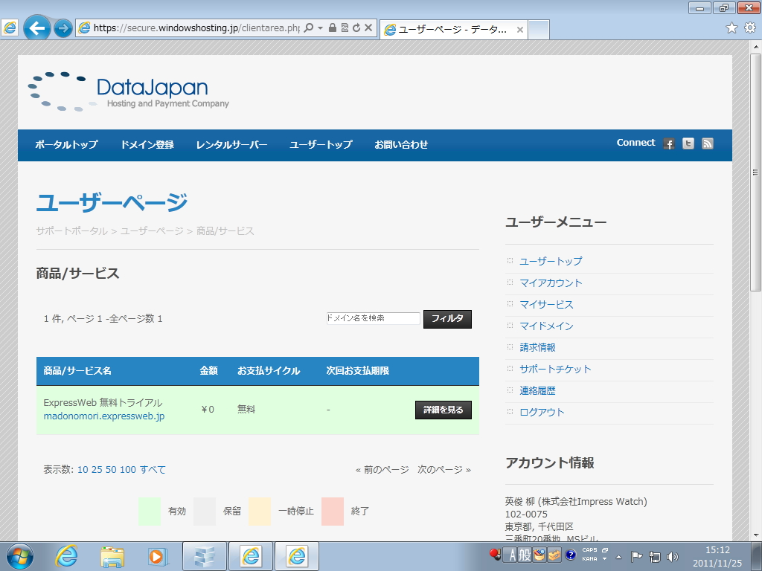
Task: Select レンタルサーバー in the navigation menu
Action: tap(231, 145)
